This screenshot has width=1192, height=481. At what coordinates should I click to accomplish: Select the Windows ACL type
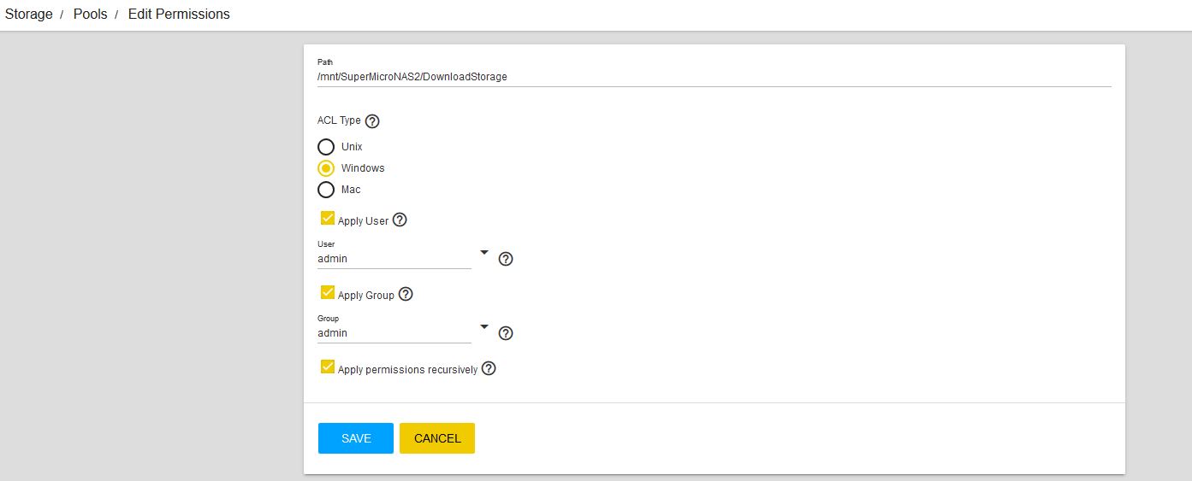click(326, 168)
